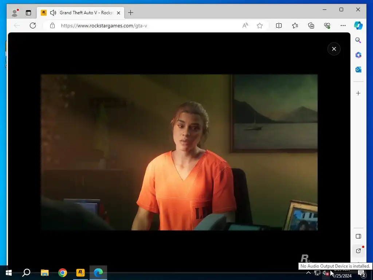Toggle the sidebar panel visibility icon

[x=358, y=236]
